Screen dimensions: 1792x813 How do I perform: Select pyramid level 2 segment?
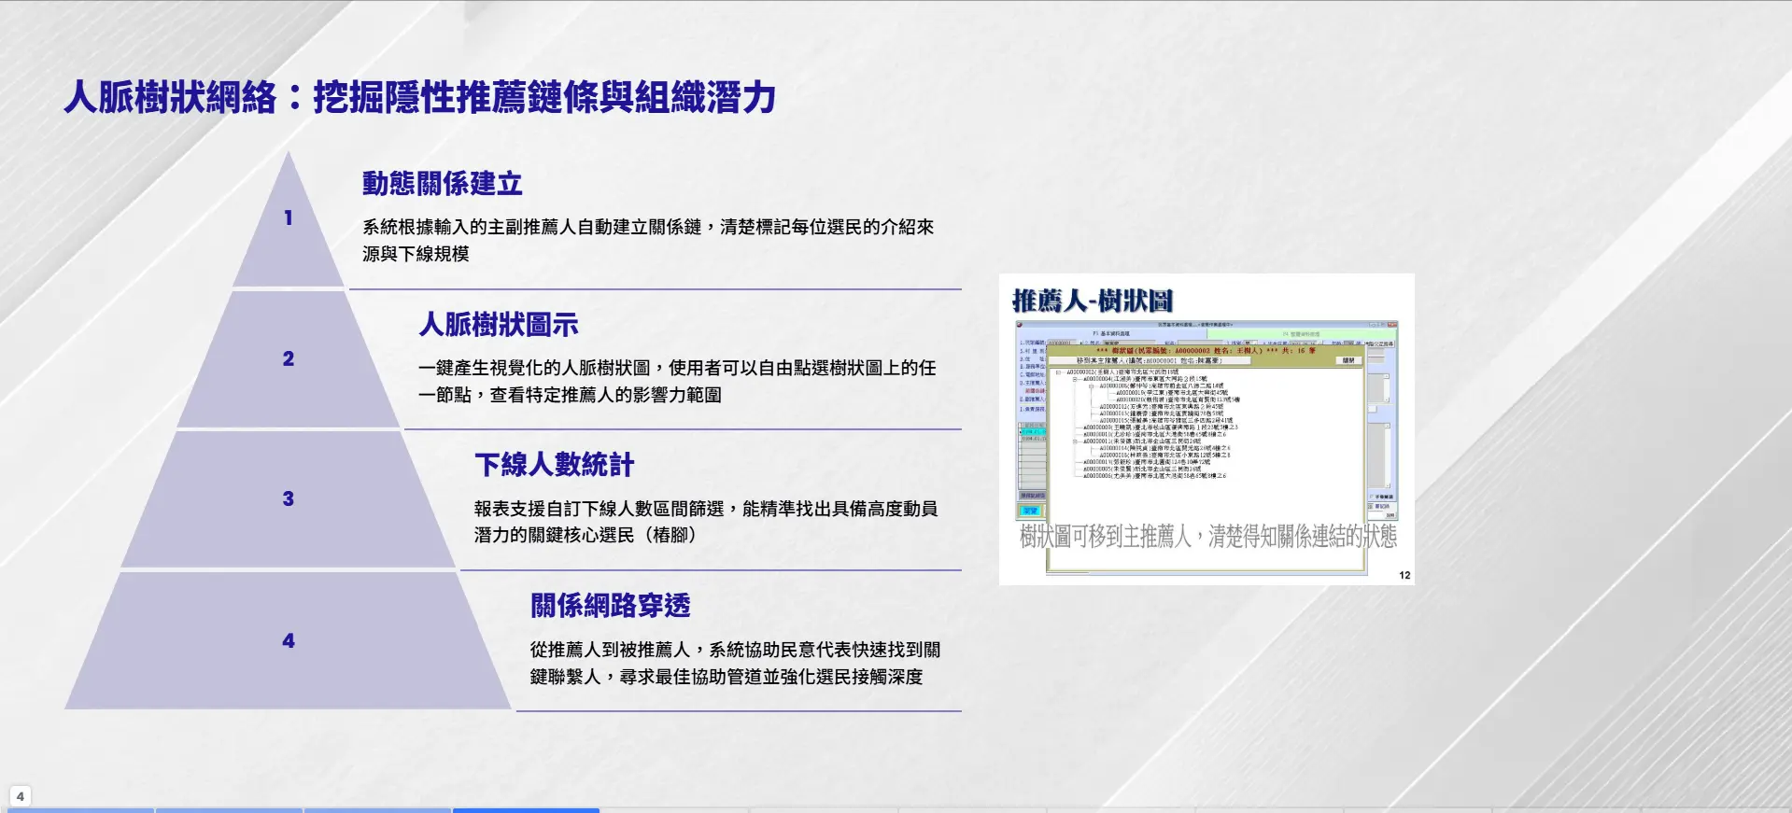click(x=289, y=359)
